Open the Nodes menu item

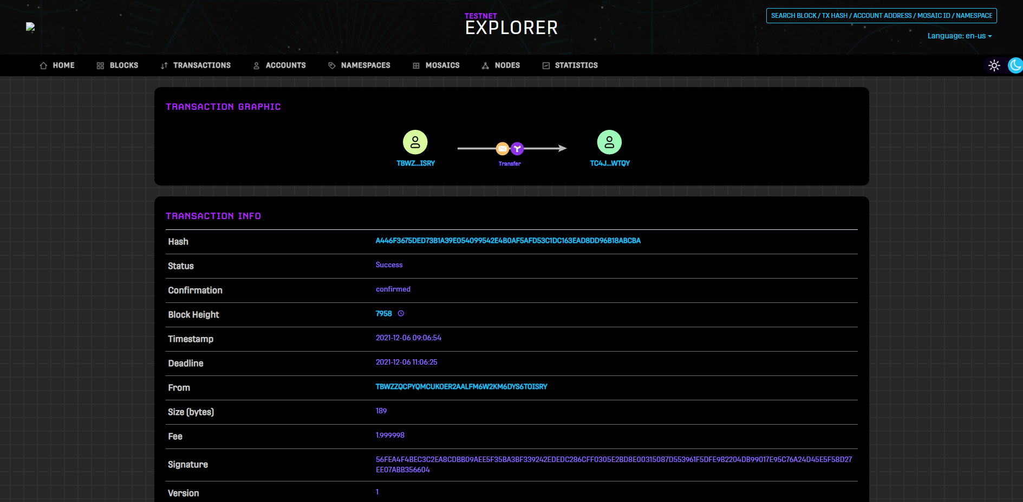coord(501,65)
